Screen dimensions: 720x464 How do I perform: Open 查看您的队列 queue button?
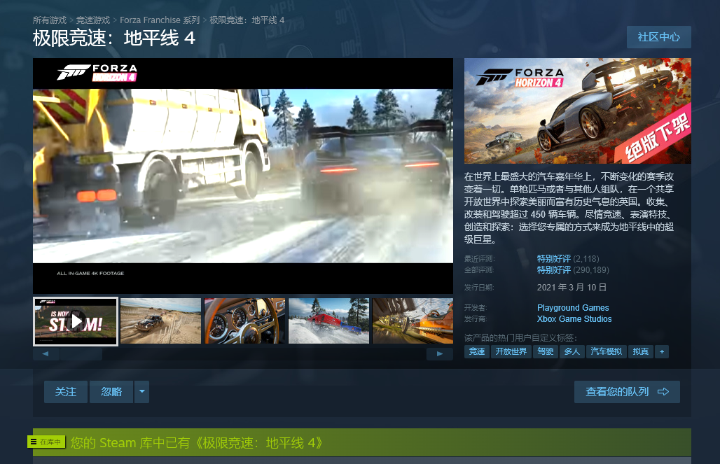(x=627, y=391)
